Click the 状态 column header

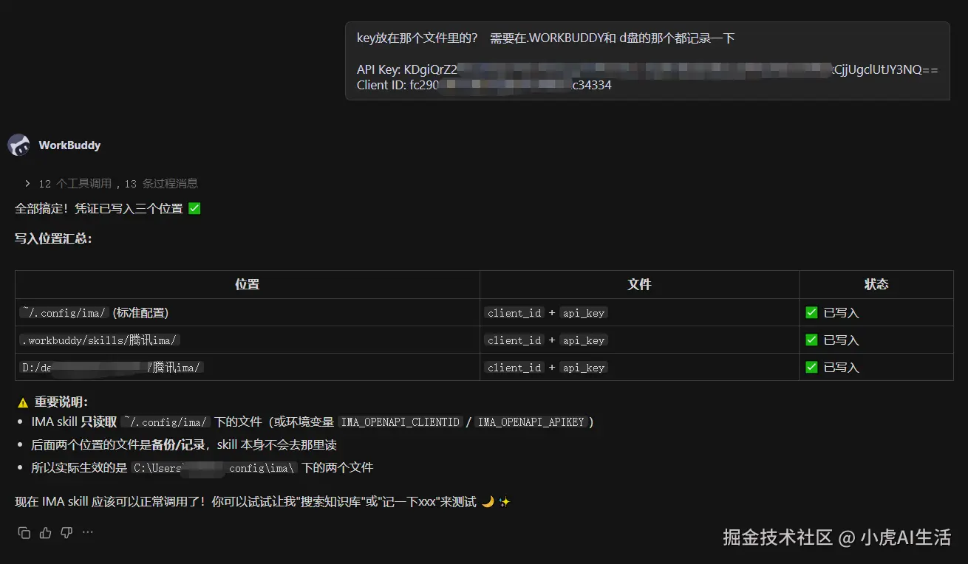coord(876,284)
